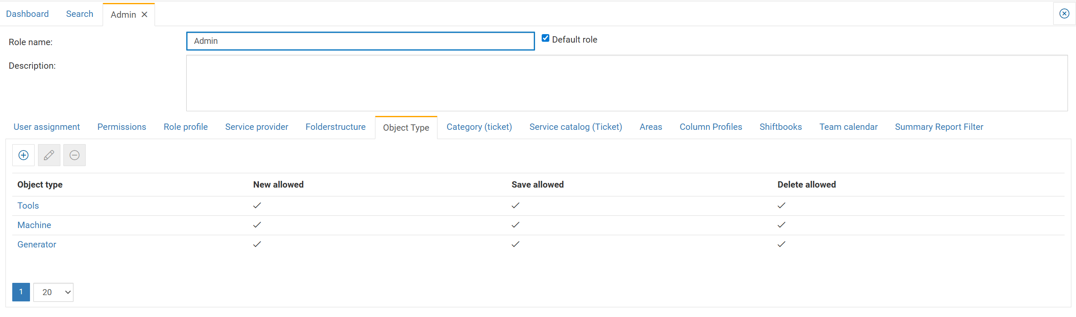Switch to the Permissions tab
1076x317 pixels.
pos(122,127)
